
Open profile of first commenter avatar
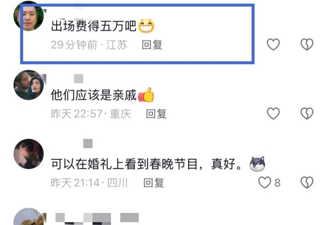(28, 16)
